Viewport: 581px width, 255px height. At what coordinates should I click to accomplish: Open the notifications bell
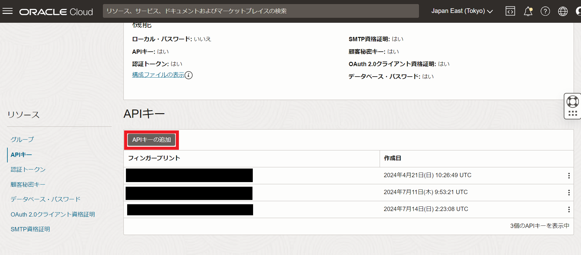click(x=528, y=11)
